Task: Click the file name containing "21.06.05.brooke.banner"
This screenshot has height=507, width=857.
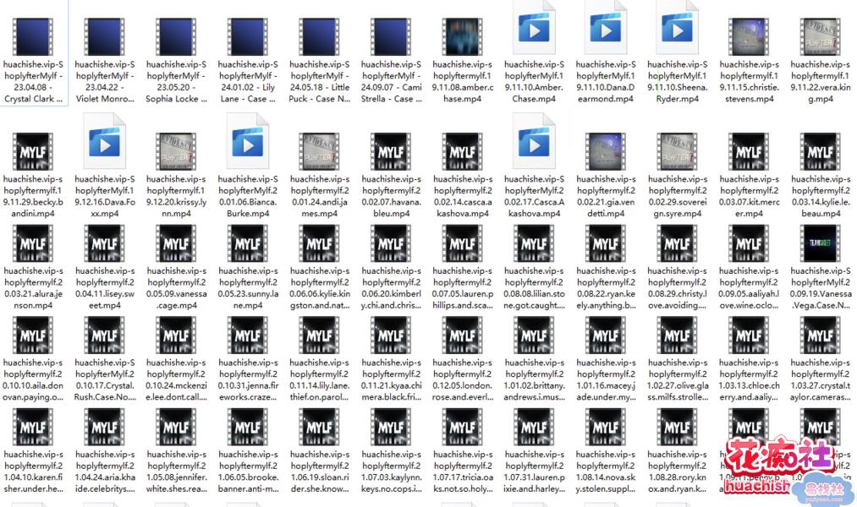Action: pos(248,472)
